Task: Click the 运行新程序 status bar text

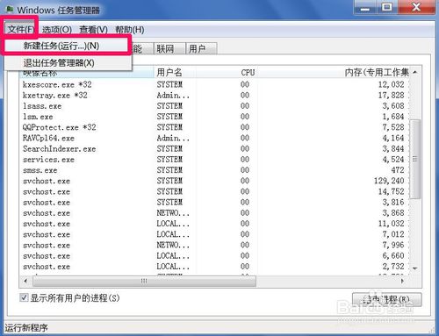Action: pyautogui.click(x=26, y=328)
